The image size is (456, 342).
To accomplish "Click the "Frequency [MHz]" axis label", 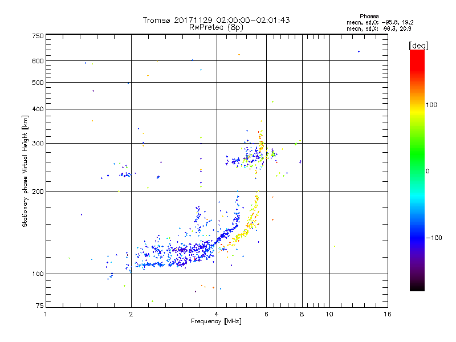I will (x=216, y=321).
